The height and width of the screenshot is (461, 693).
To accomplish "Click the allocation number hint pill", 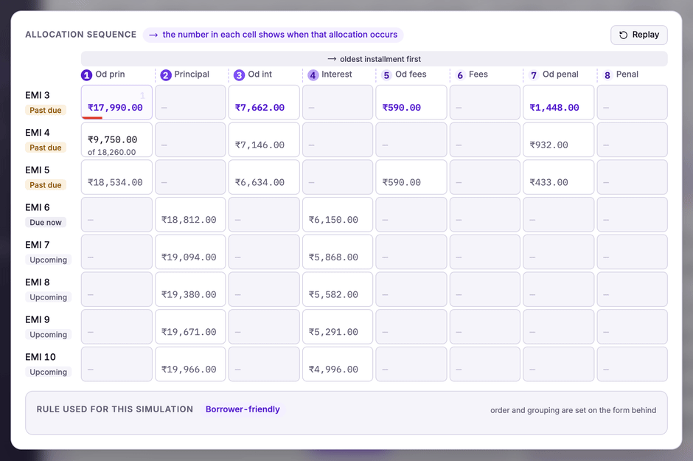I will [x=273, y=35].
